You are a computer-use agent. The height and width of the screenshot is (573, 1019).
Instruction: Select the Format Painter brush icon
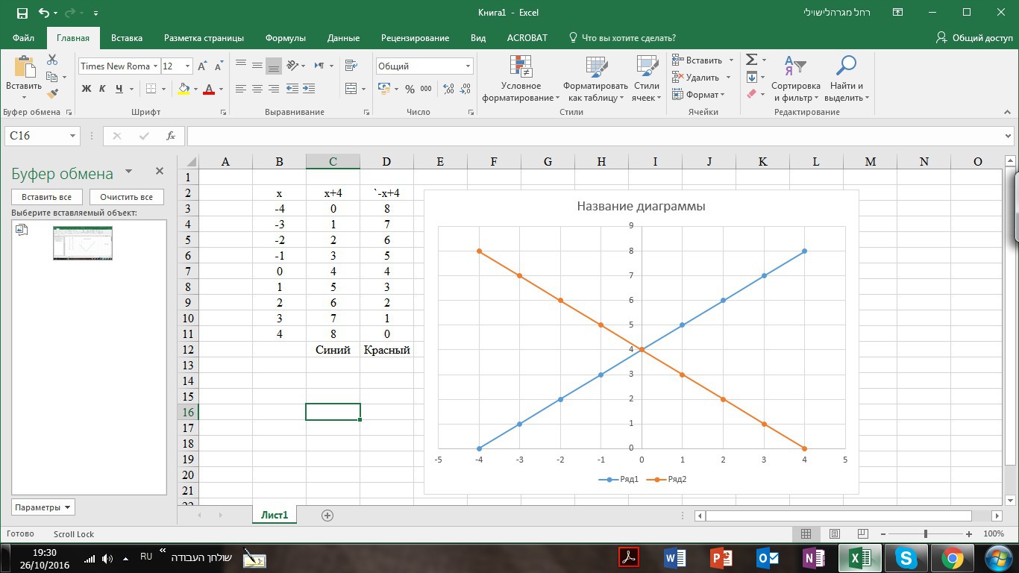[52, 94]
